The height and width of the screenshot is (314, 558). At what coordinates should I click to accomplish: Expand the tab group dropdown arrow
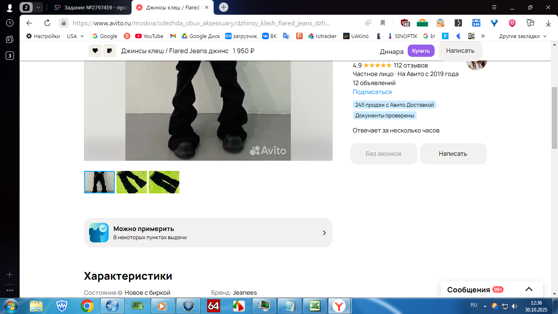(38, 7)
